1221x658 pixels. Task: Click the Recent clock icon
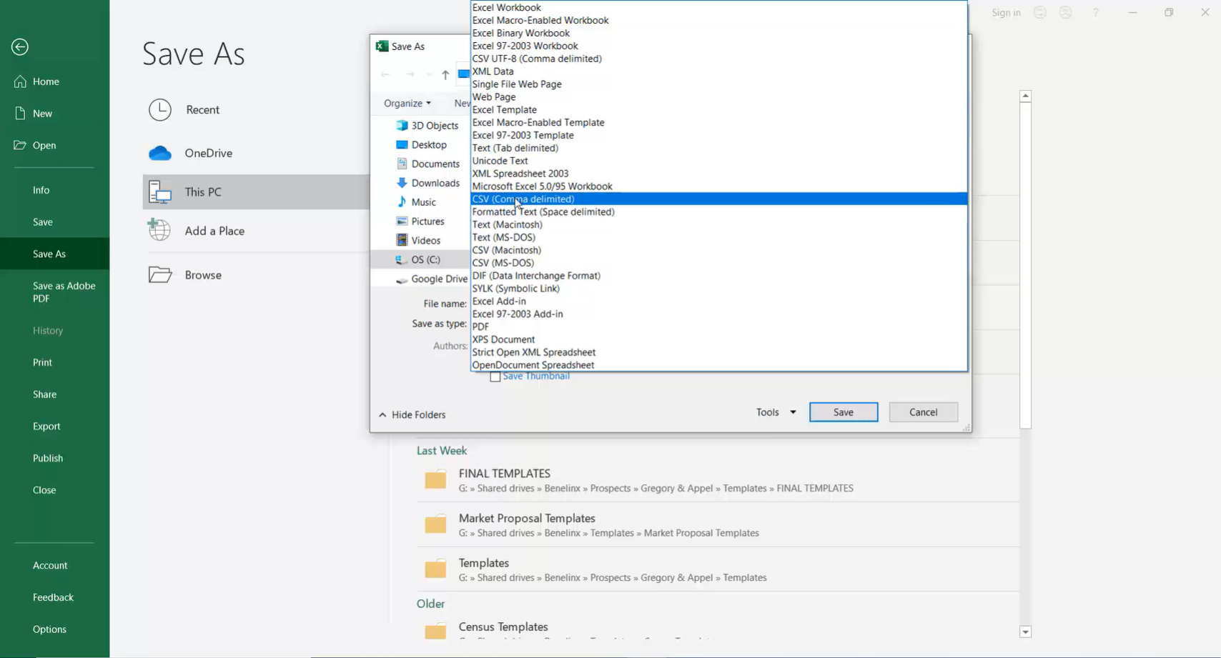160,110
